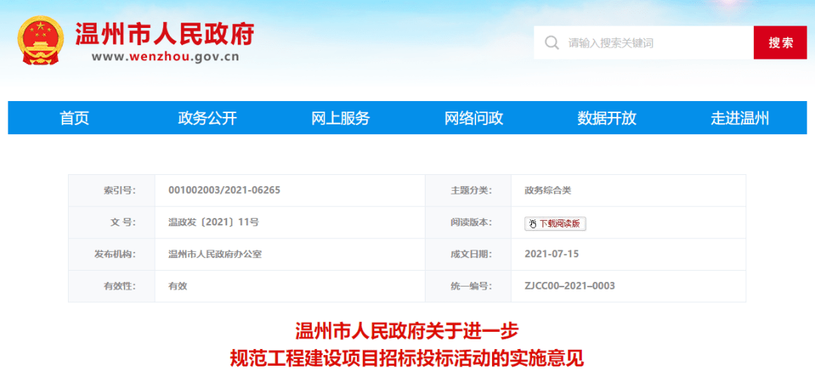
Task: Open the 首页 home navigation tab
Action: click(75, 118)
